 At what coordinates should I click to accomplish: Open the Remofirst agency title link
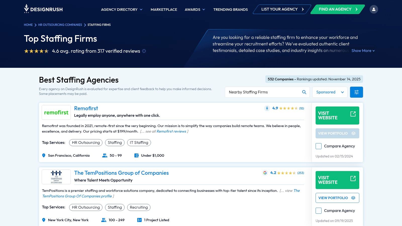(x=86, y=108)
